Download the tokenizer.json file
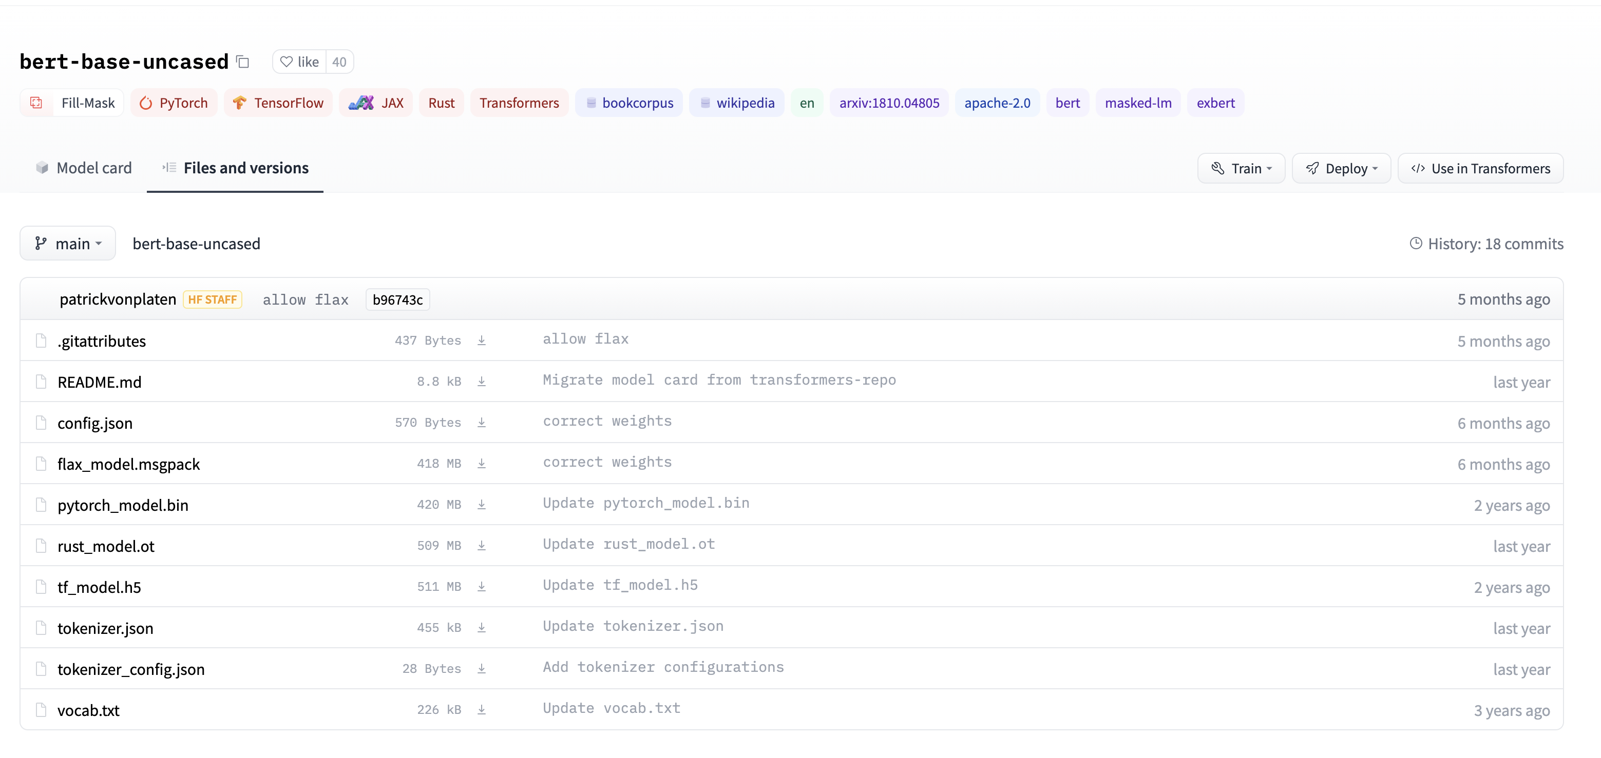The image size is (1601, 758). coord(481,628)
